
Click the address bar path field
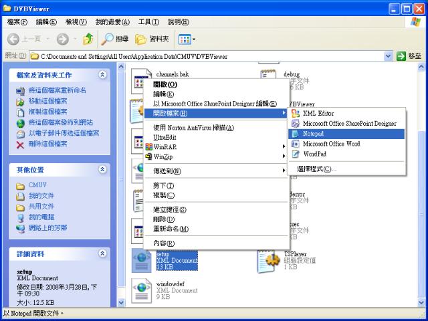pyautogui.click(x=207, y=56)
